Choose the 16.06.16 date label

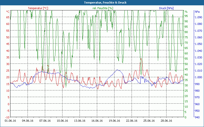coord(97,121)
